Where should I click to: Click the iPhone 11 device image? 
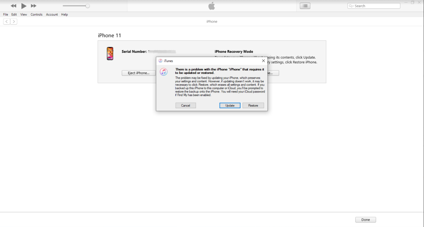tap(110, 53)
